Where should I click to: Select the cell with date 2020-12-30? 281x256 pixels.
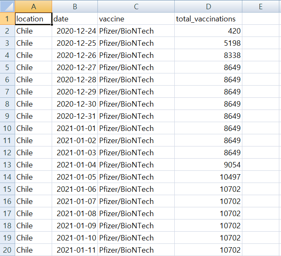pos(75,104)
